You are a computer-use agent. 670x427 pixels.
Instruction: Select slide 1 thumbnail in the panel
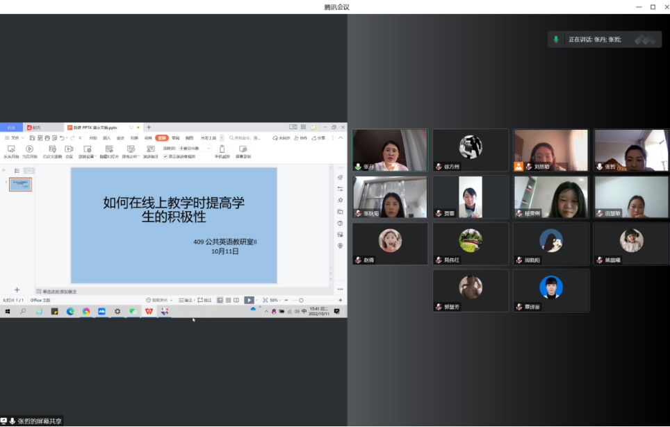[x=20, y=184]
